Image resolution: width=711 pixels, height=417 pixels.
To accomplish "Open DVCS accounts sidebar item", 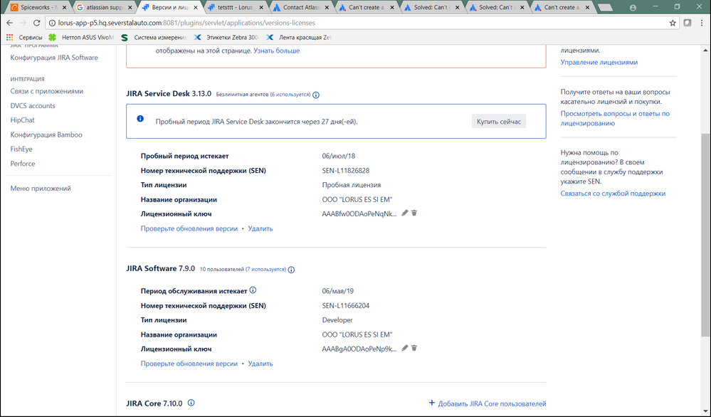I will click(33, 105).
